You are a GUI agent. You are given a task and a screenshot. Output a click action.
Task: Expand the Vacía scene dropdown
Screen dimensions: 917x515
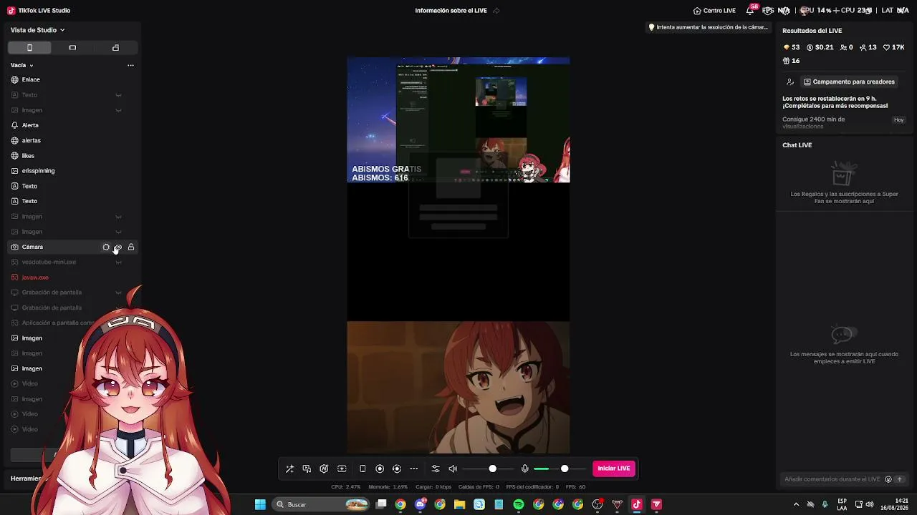click(22, 65)
